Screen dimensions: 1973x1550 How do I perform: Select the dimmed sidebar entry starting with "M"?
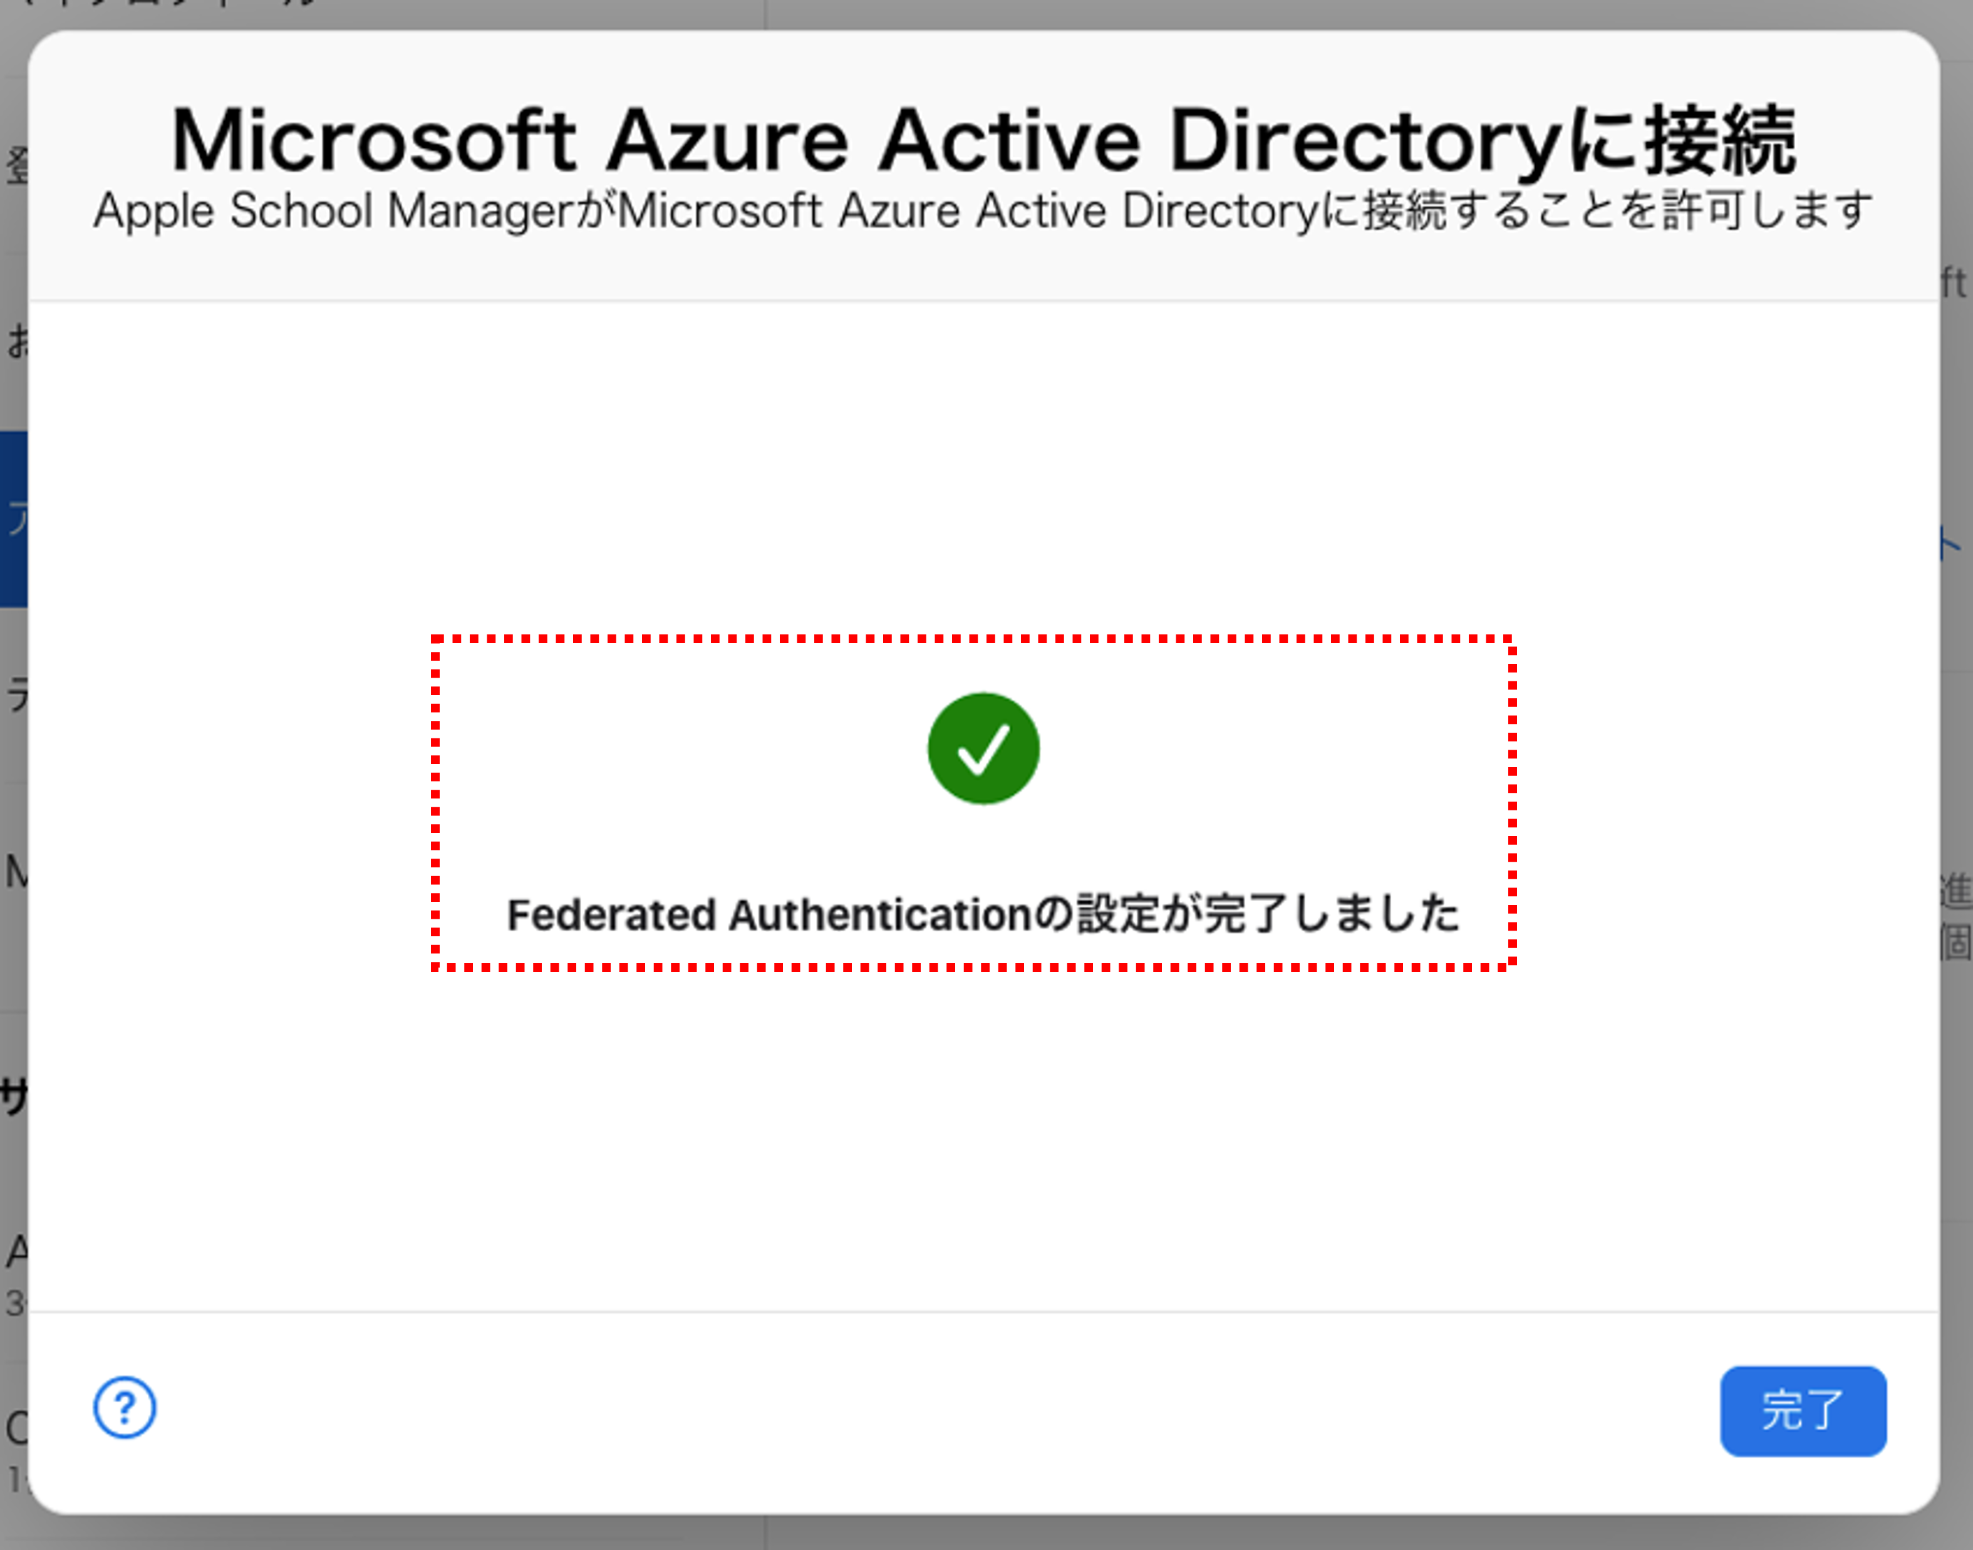14,872
